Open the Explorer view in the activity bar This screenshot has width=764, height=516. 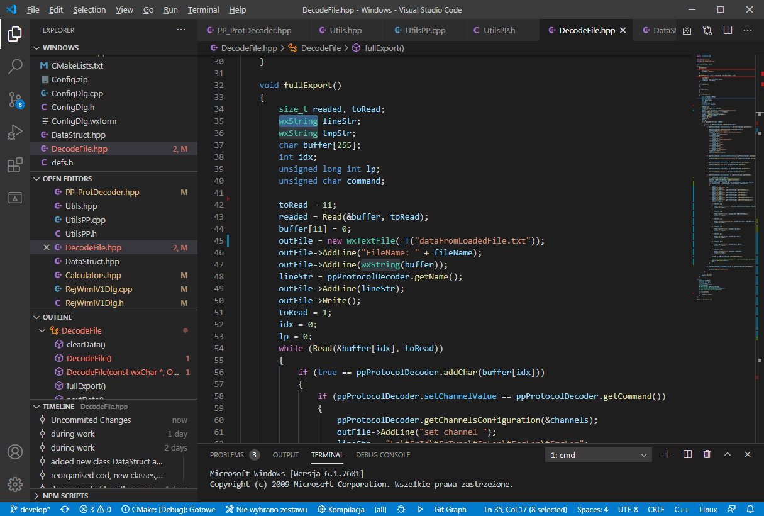pos(15,33)
